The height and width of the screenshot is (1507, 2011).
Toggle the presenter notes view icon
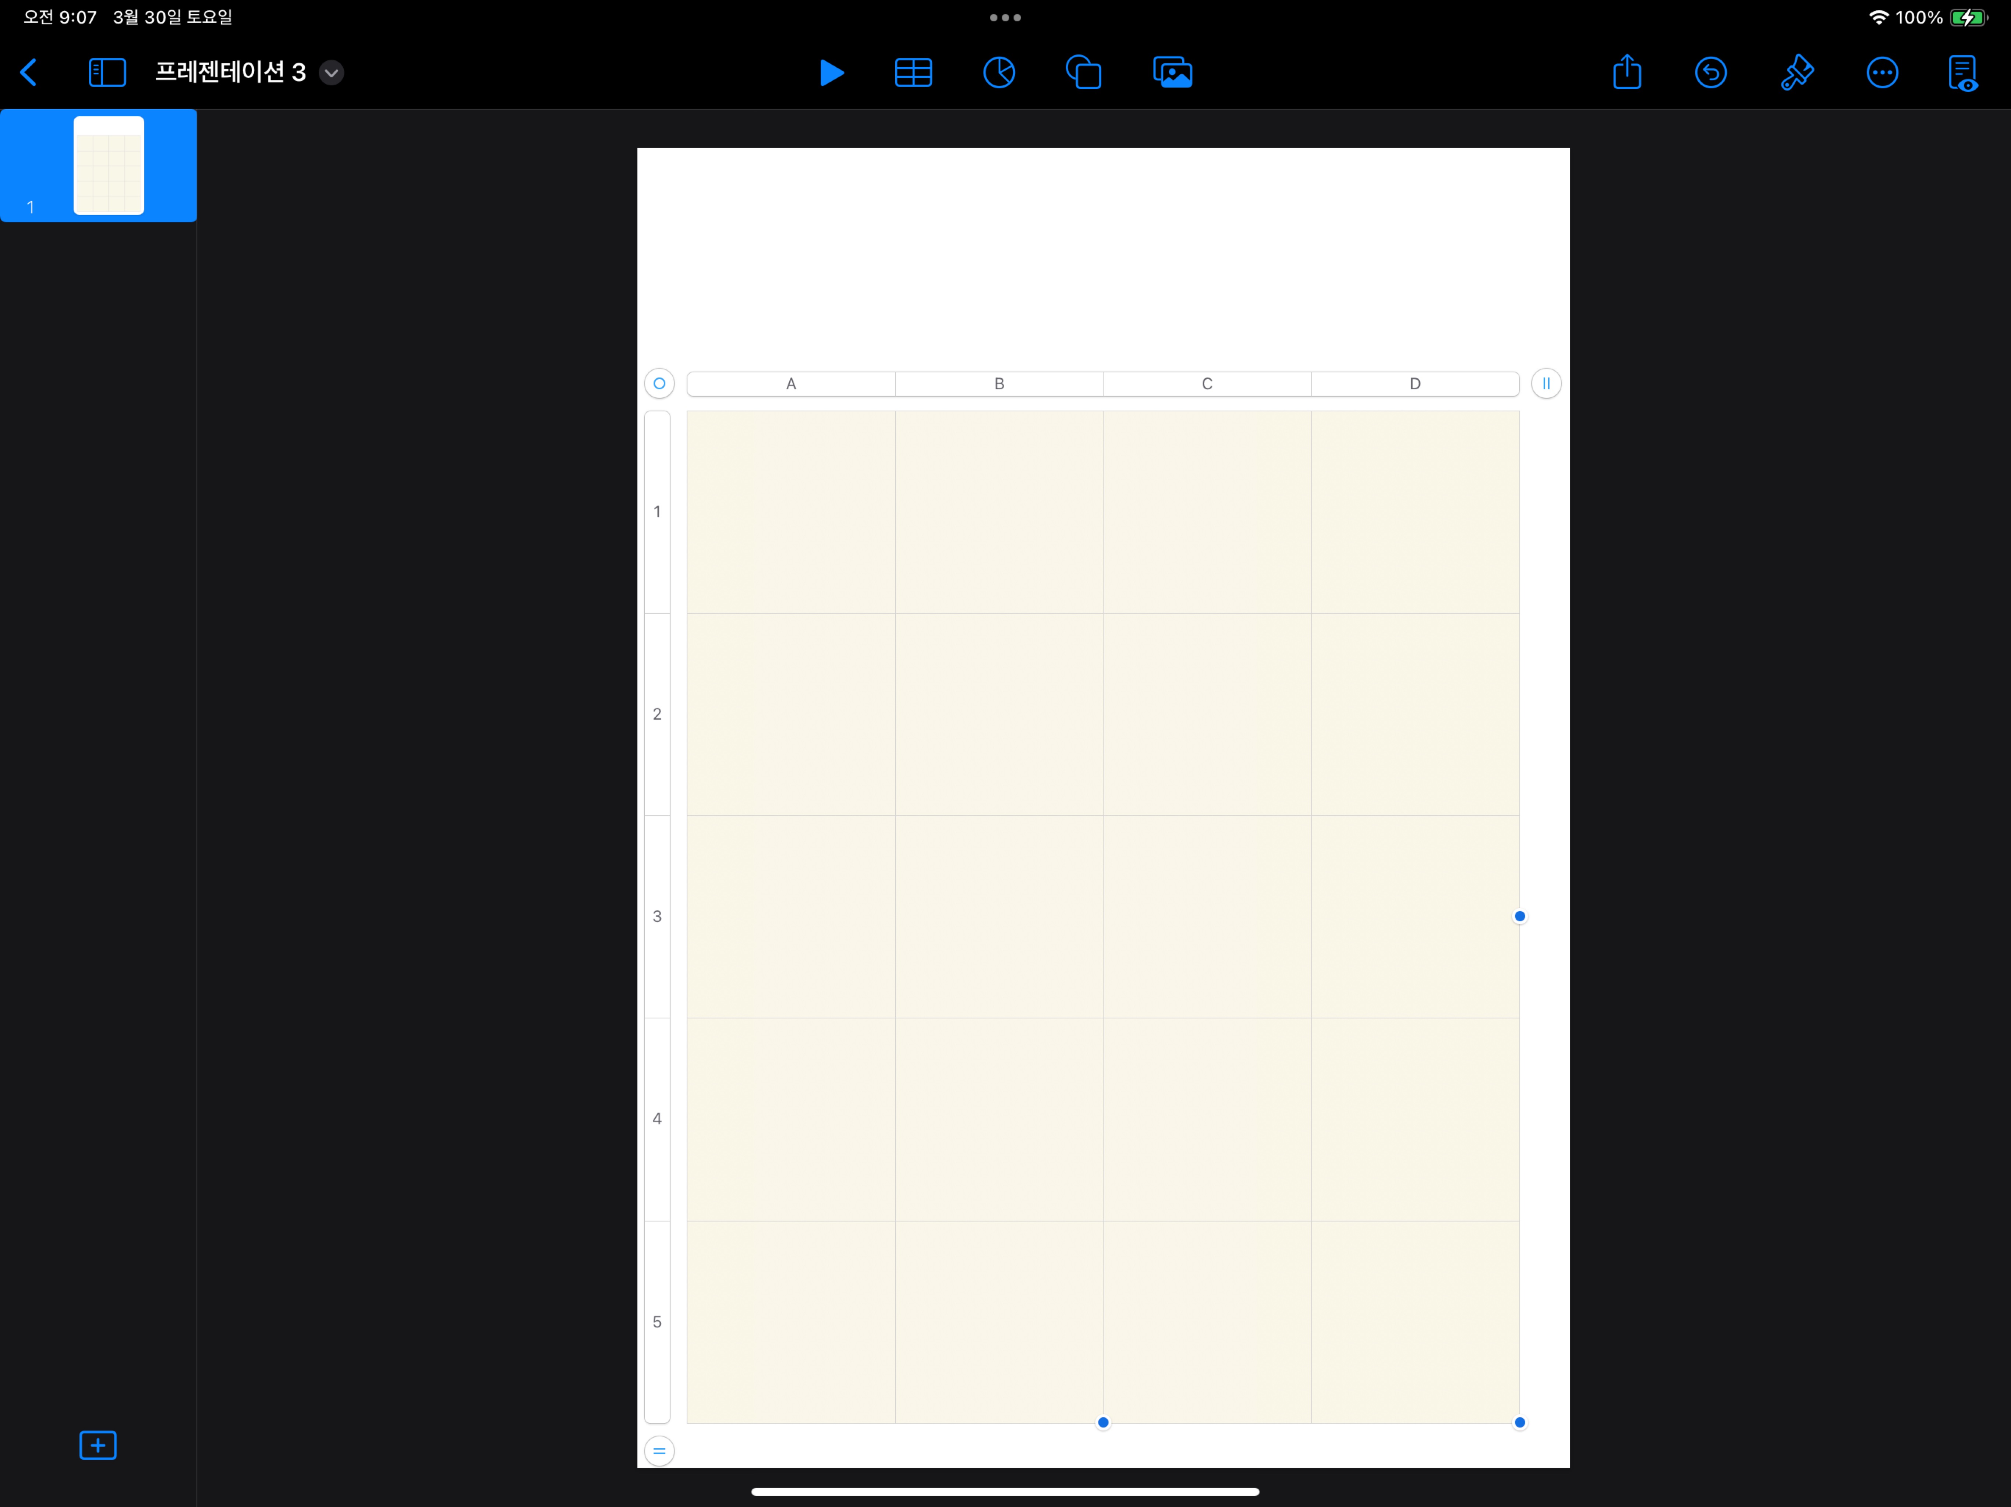1962,73
